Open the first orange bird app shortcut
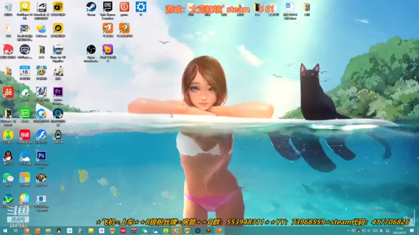419x235 pixels. coord(108,29)
